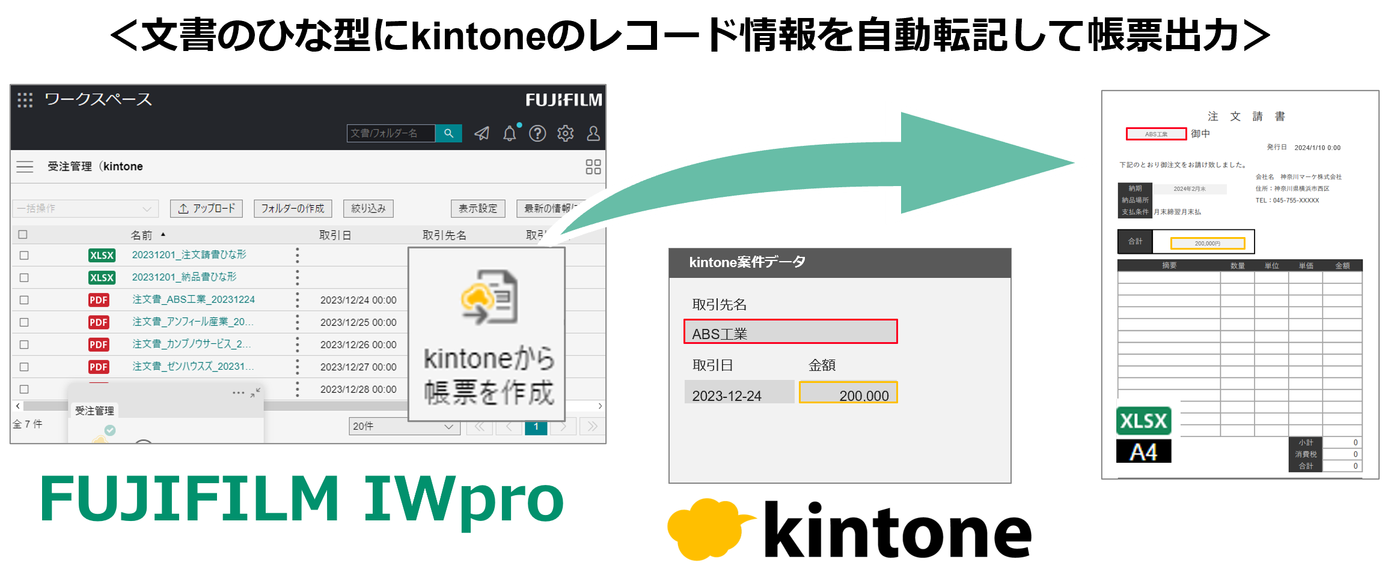Select the 受注管理 tab
Screen dimensions: 1397x578
94,411
